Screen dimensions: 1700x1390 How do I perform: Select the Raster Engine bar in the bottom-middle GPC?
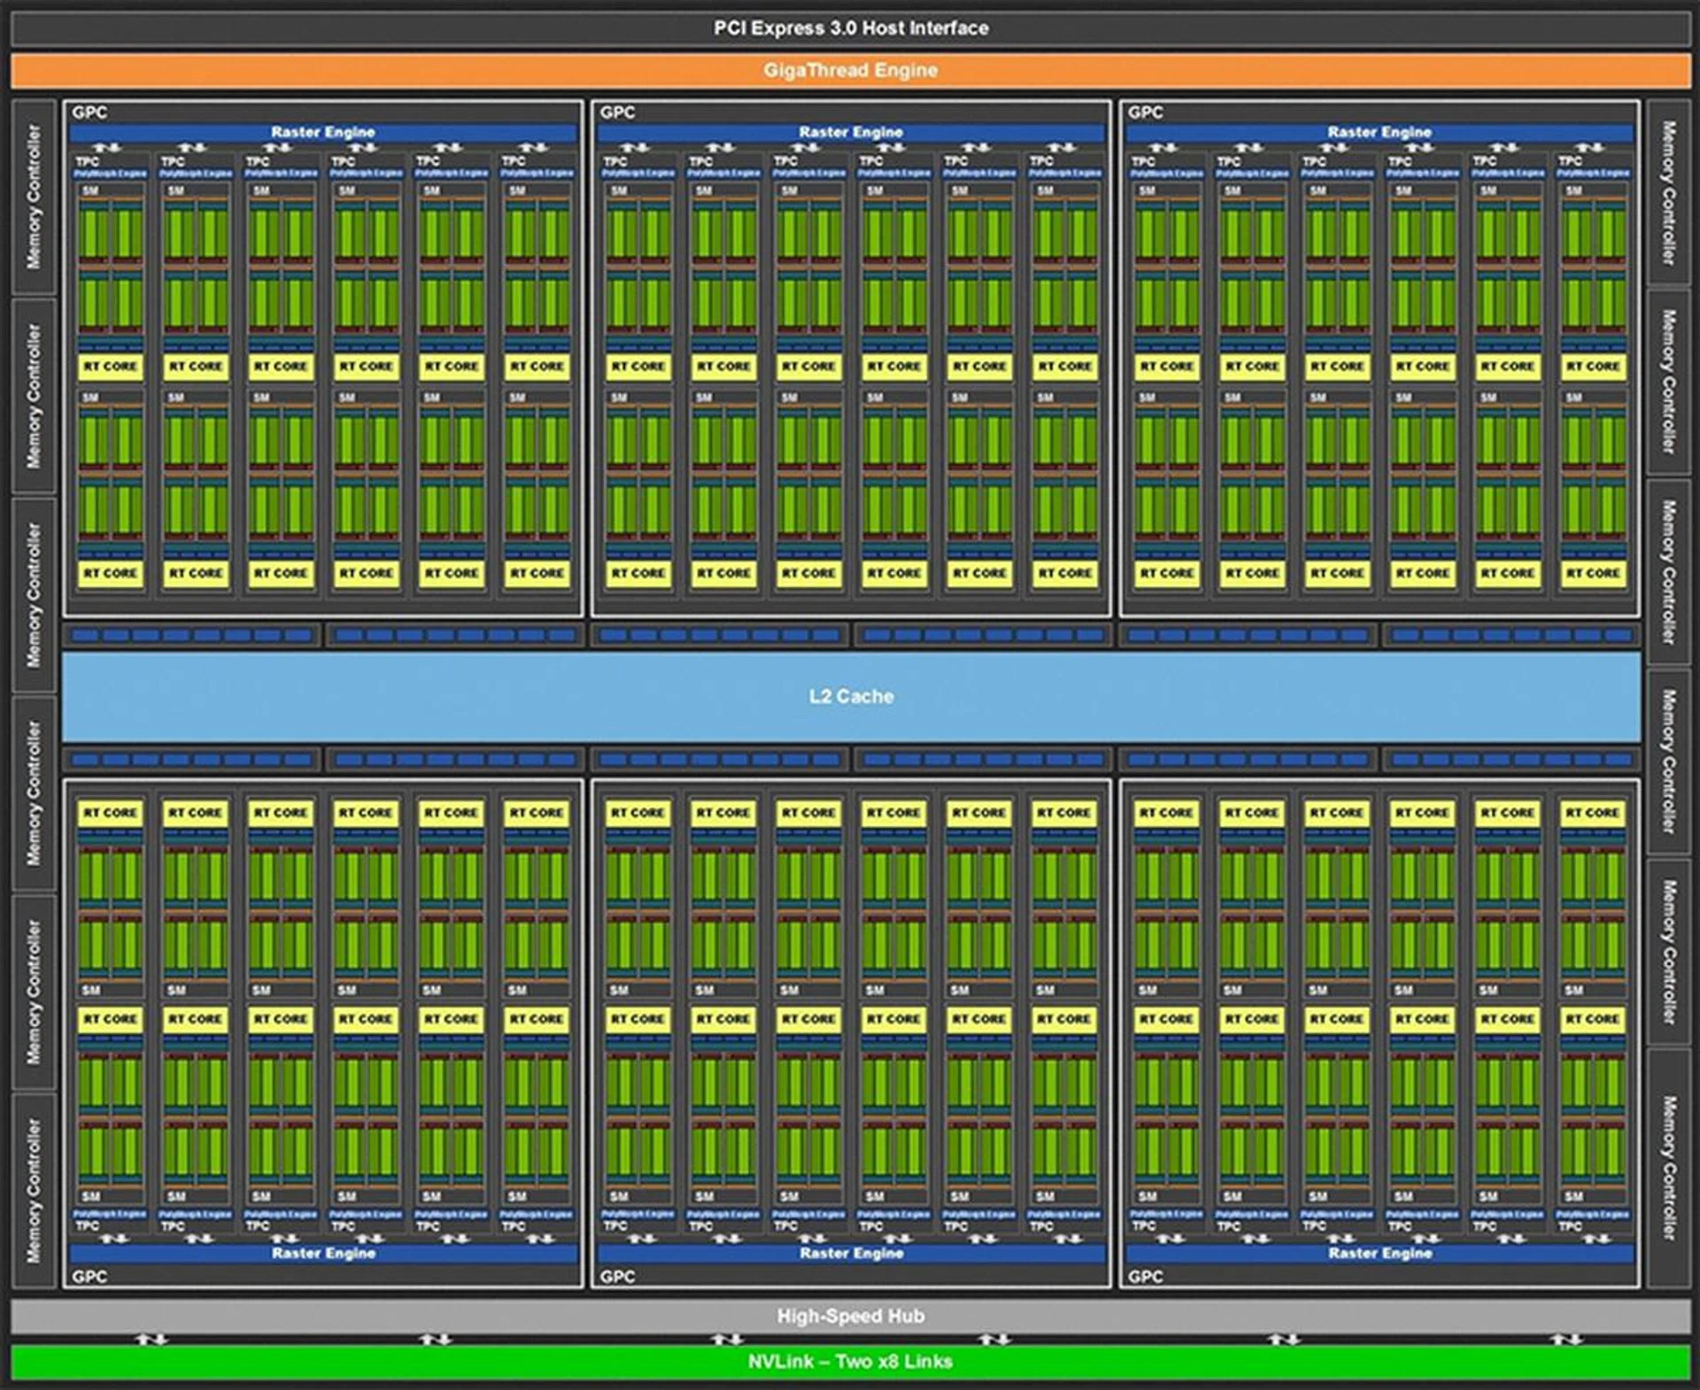(x=851, y=1253)
